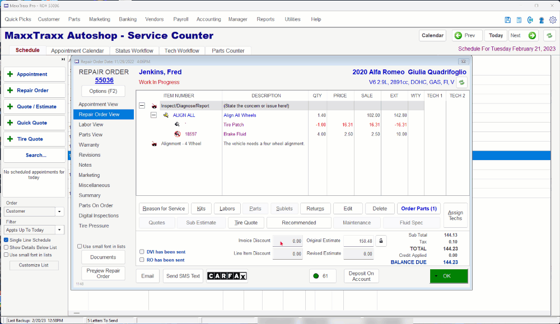The image size is (560, 324).
Task: Click the icon on the Tire Patch row
Action: 177,125
